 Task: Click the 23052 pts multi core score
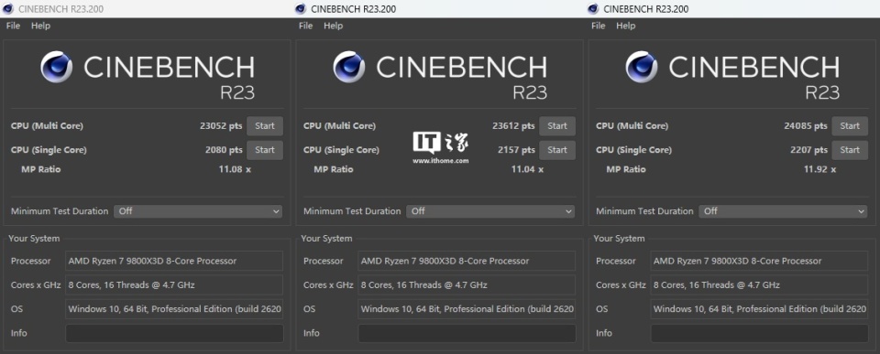point(221,126)
